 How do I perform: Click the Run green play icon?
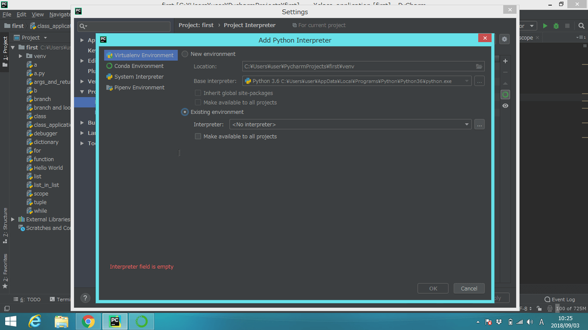coord(545,26)
